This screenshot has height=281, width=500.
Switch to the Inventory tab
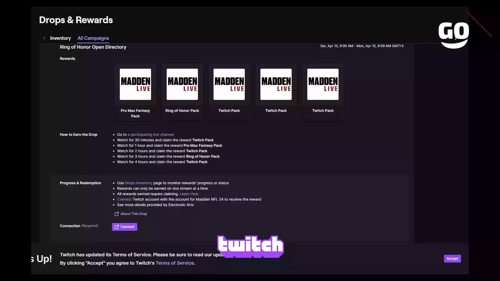point(60,38)
